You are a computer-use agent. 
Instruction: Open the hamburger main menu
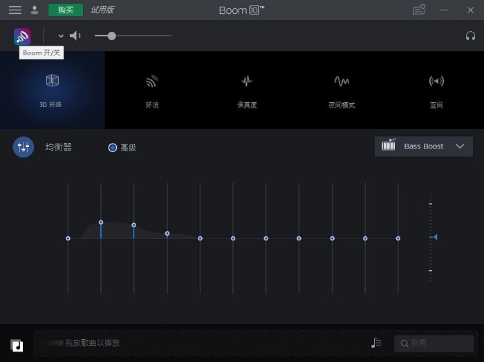15,10
